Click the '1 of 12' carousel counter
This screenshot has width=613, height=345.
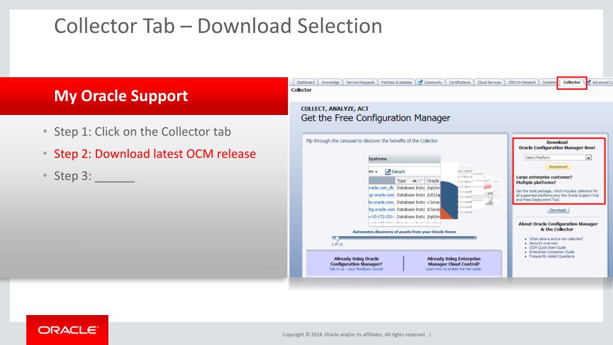point(337,244)
